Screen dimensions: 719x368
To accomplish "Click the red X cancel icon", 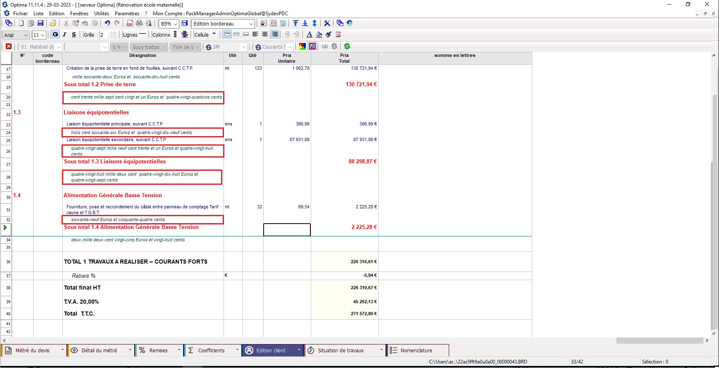I will (x=9, y=47).
